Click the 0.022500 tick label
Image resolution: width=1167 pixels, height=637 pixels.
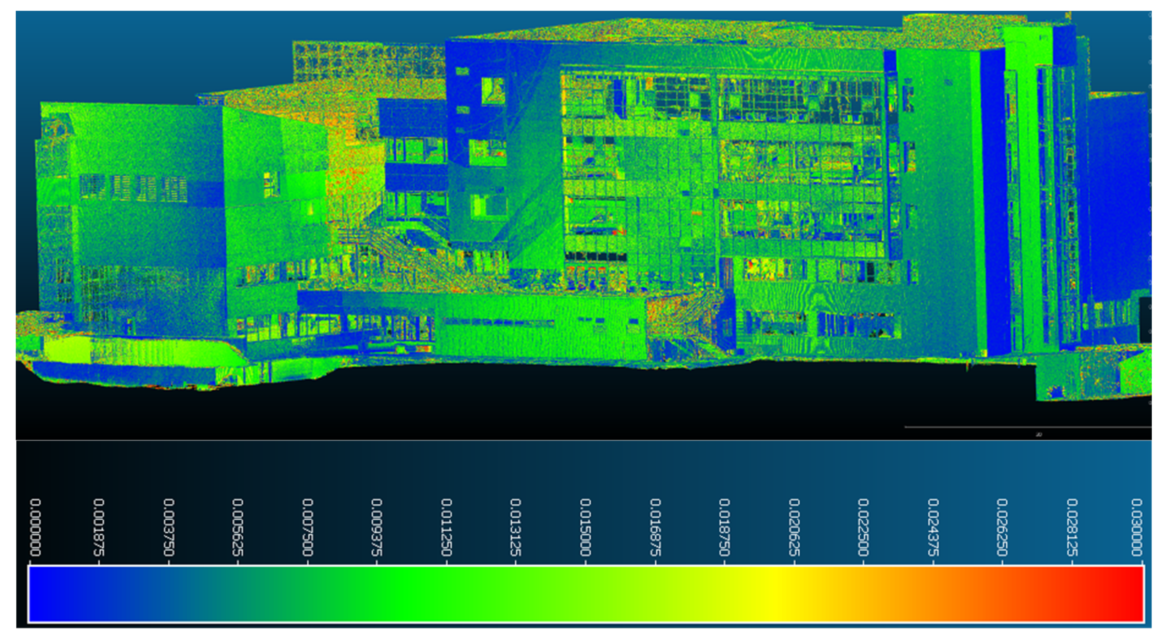pos(863,527)
